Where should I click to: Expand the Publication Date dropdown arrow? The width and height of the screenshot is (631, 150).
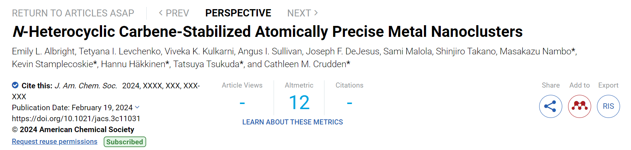tap(137, 107)
